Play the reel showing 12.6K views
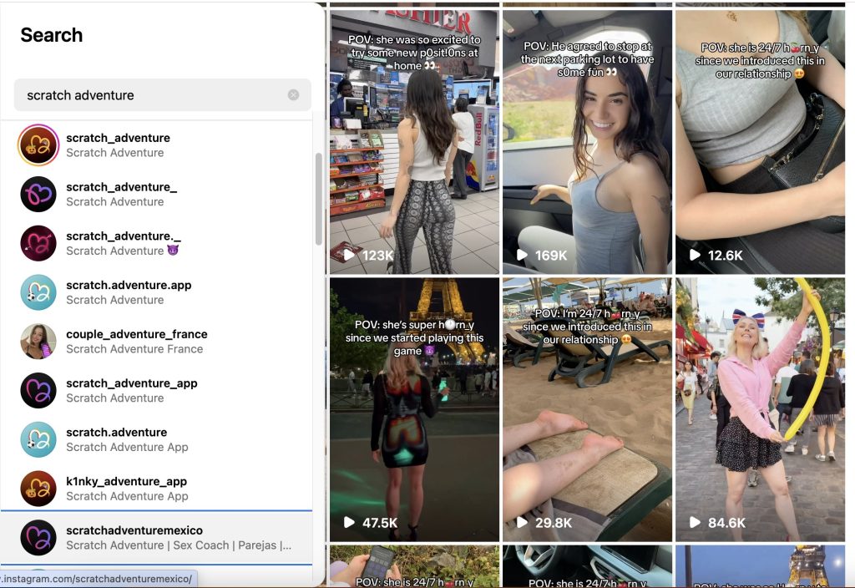Image resolution: width=855 pixels, height=588 pixels. (x=760, y=142)
